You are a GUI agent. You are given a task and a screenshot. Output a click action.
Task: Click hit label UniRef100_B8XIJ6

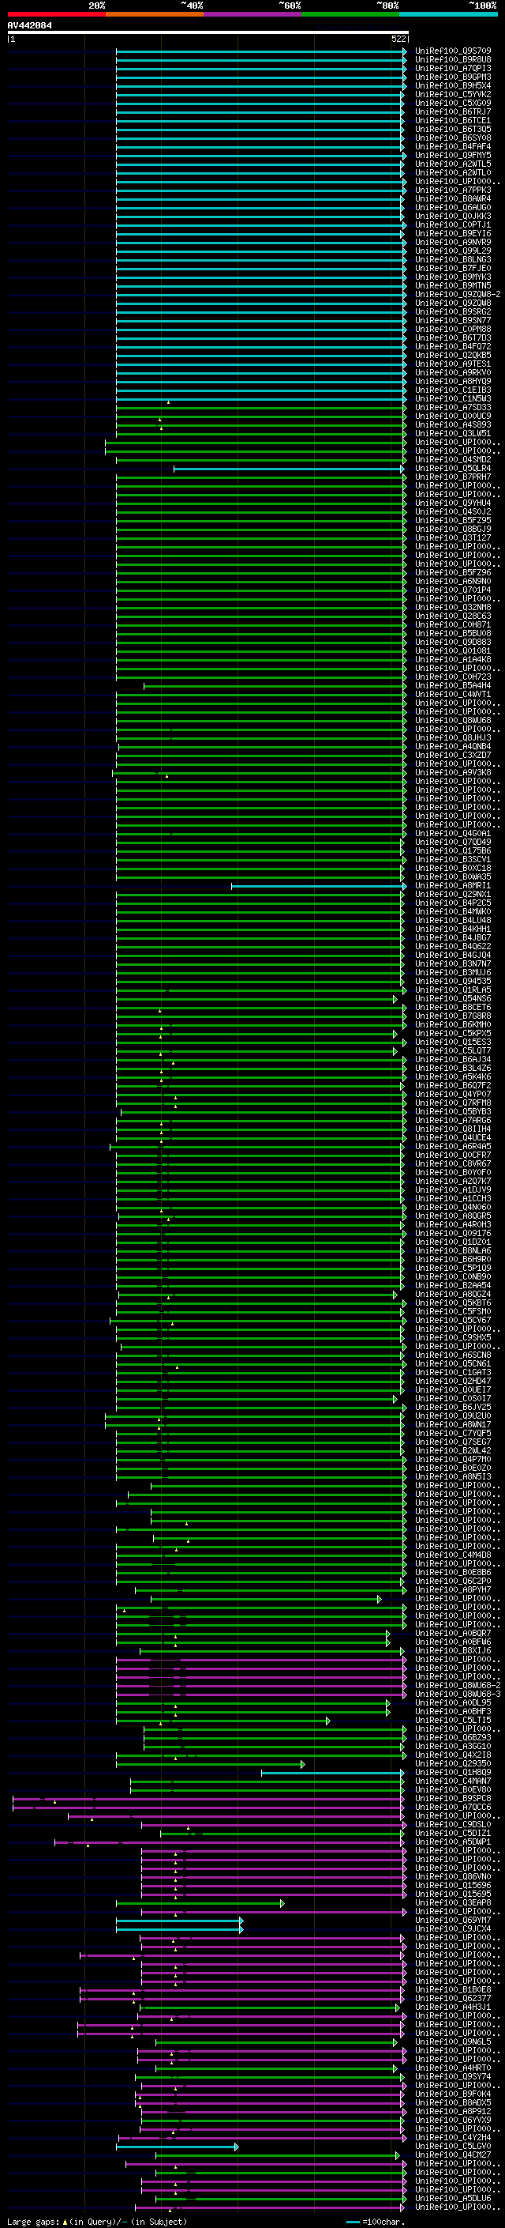(x=453, y=1650)
